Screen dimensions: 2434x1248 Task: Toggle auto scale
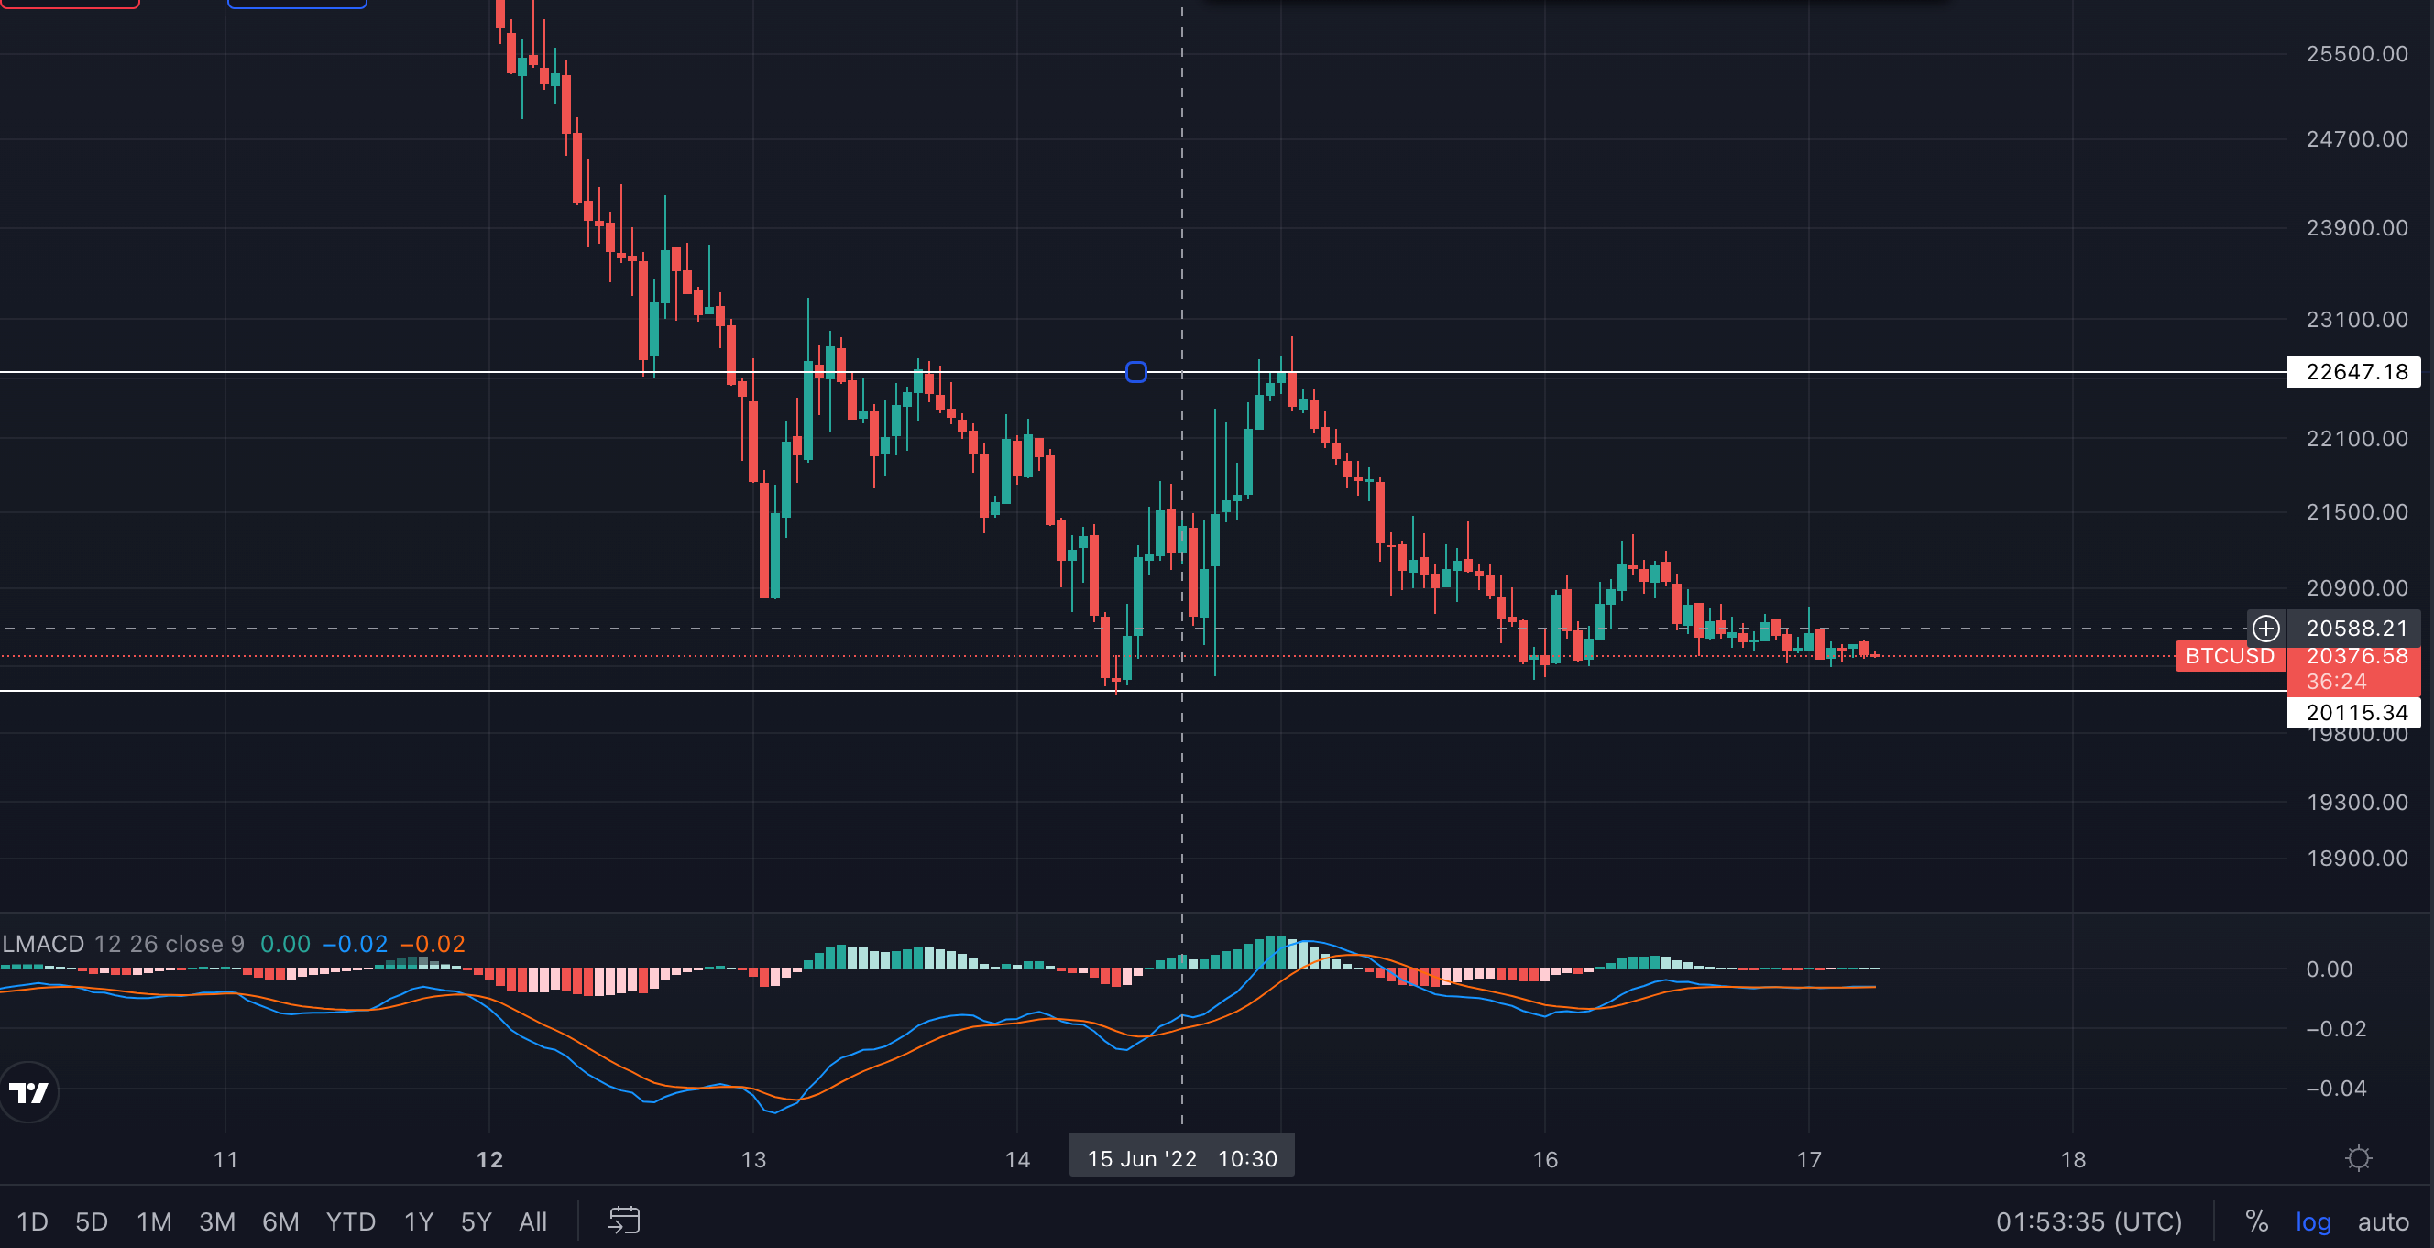pos(2383,1221)
